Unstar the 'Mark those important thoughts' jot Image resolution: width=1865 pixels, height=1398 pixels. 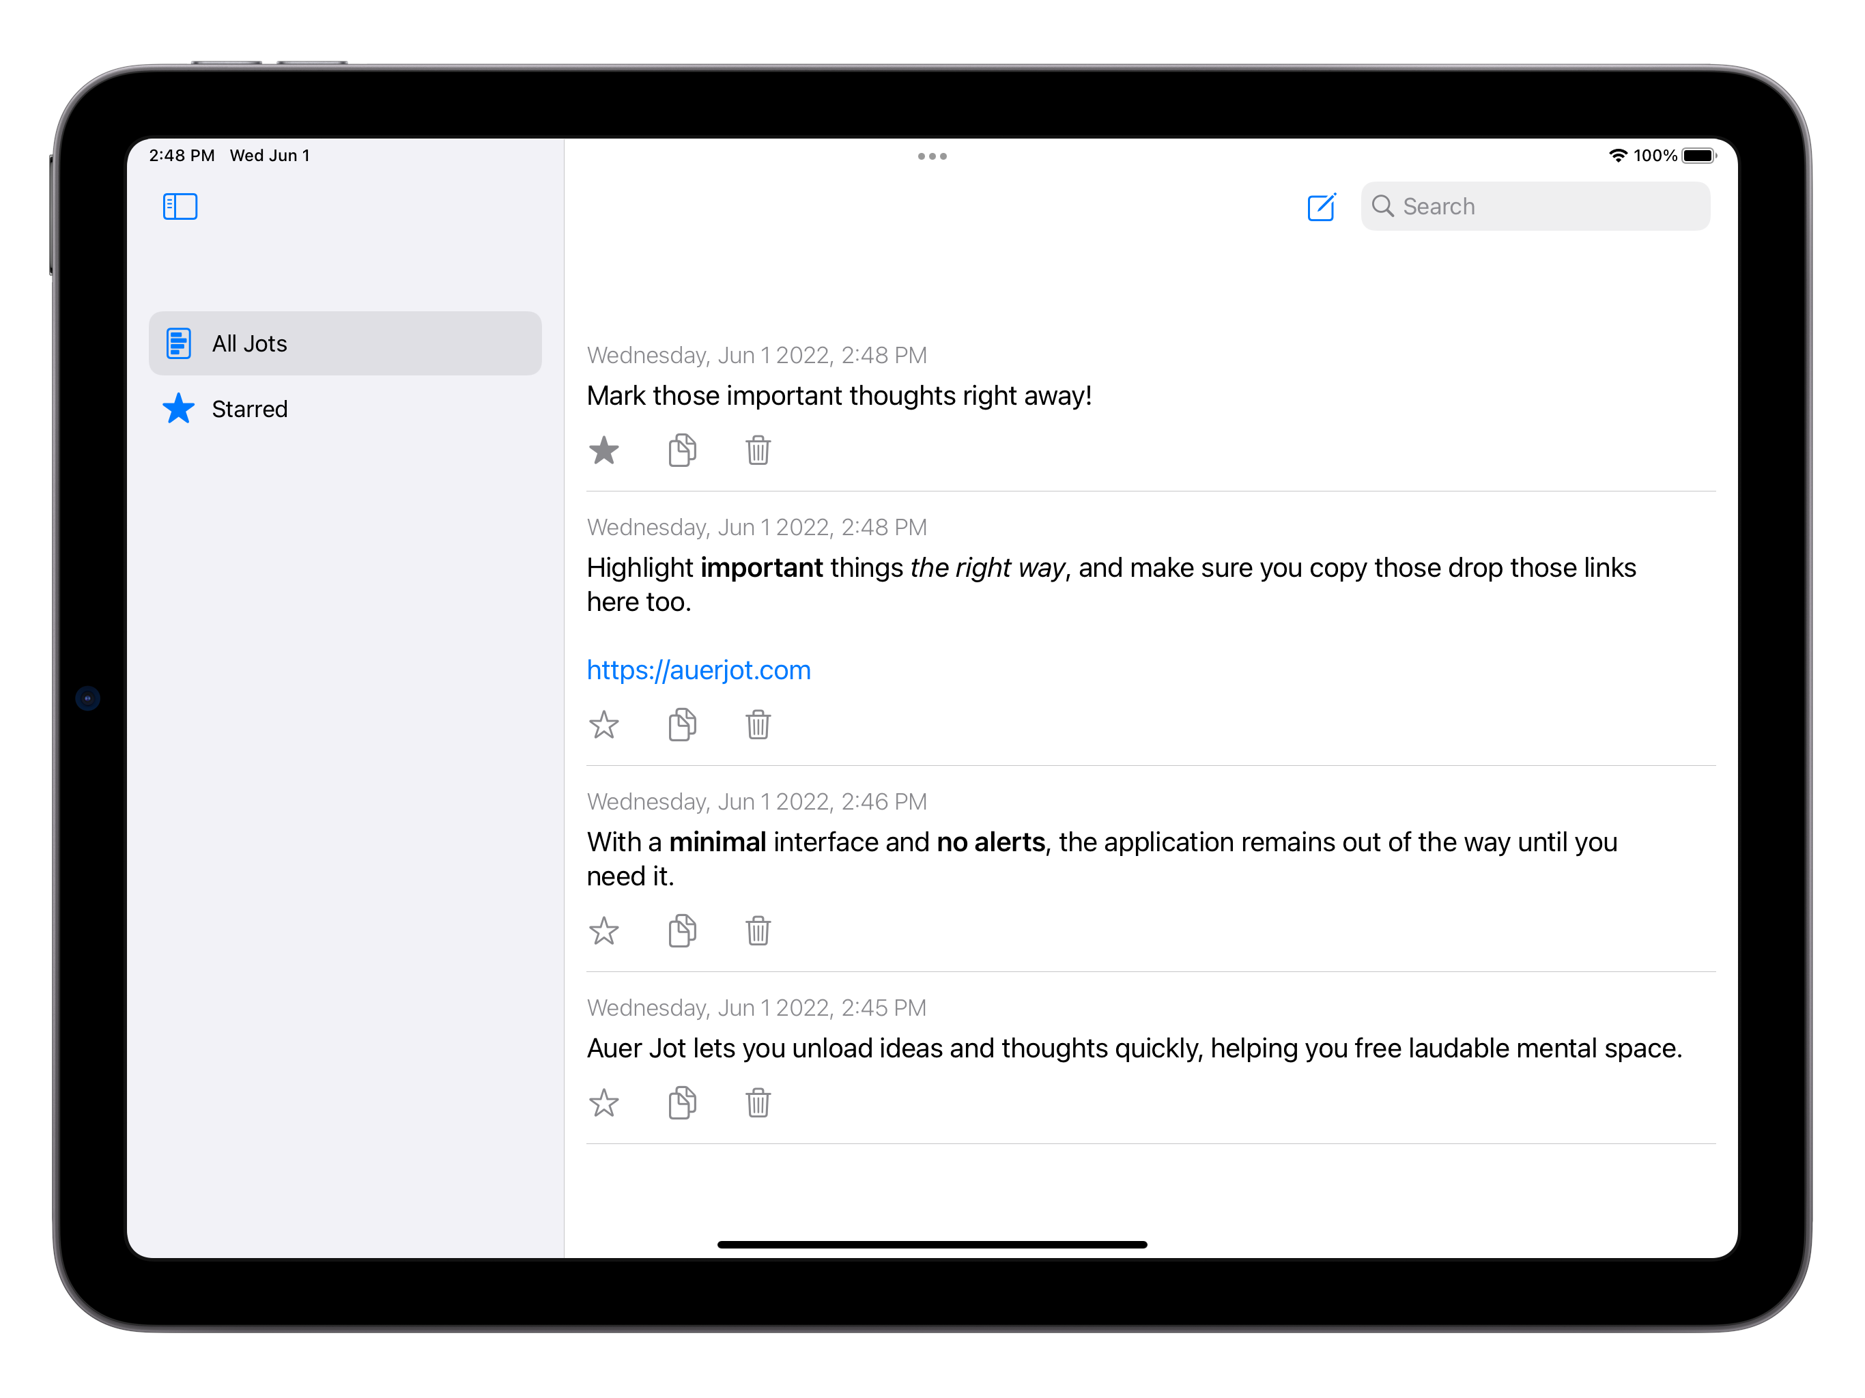pyautogui.click(x=603, y=451)
